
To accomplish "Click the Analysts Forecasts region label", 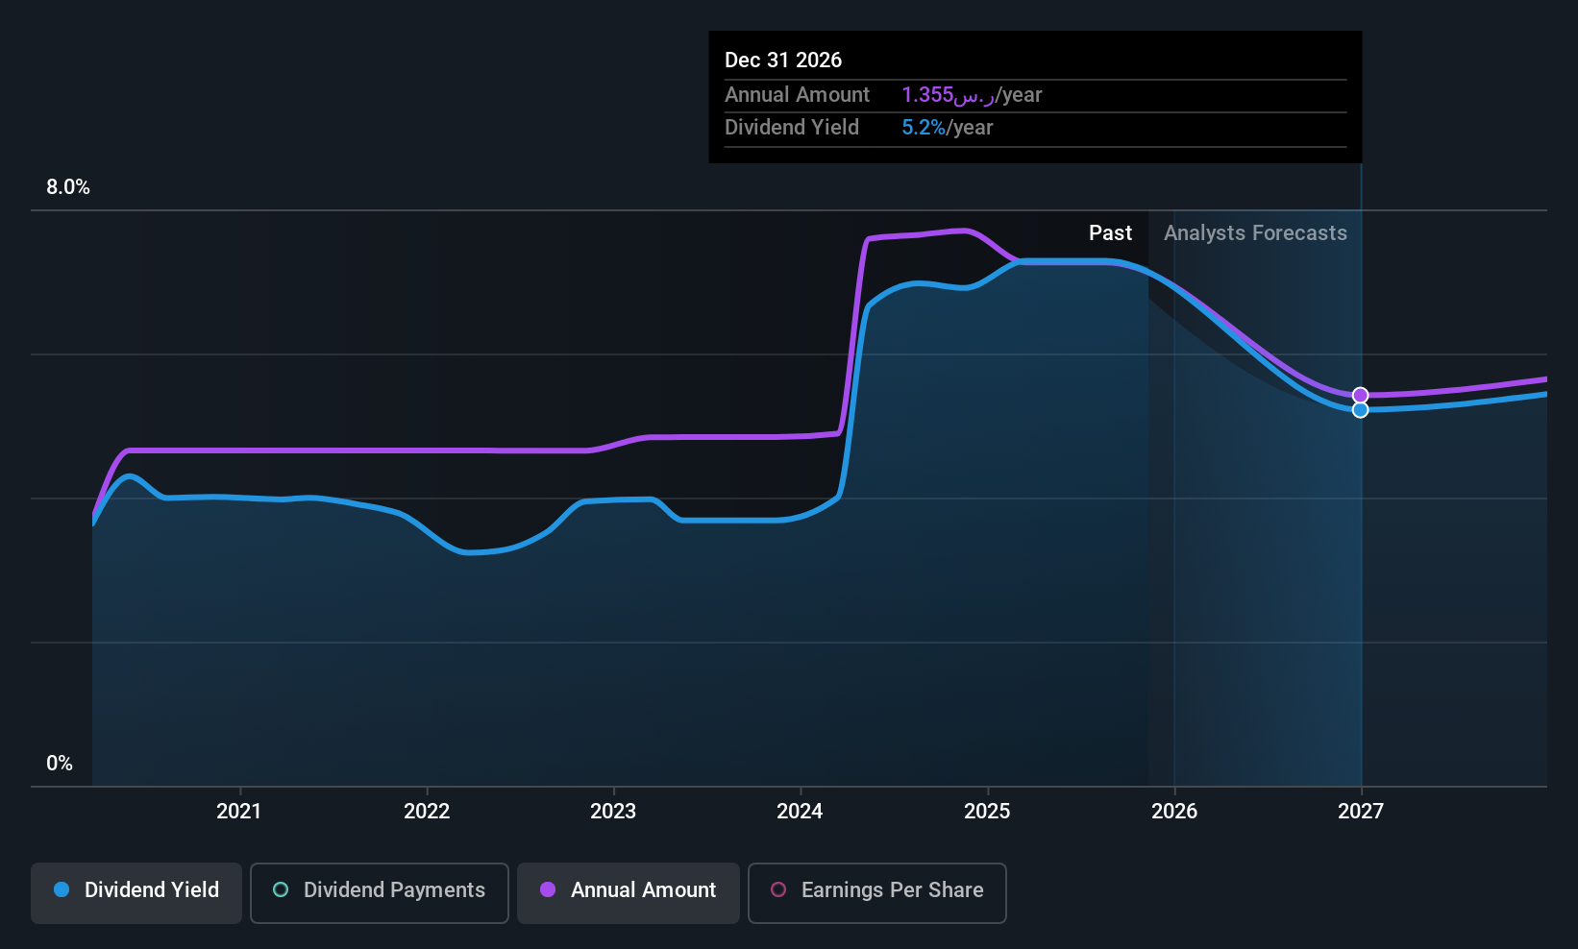I will pyautogui.click(x=1255, y=233).
